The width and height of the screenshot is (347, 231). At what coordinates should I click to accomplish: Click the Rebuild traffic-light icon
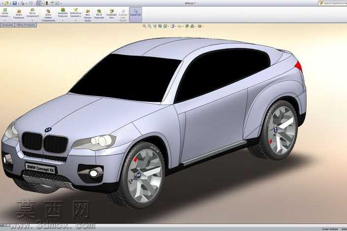click(x=47, y=3)
